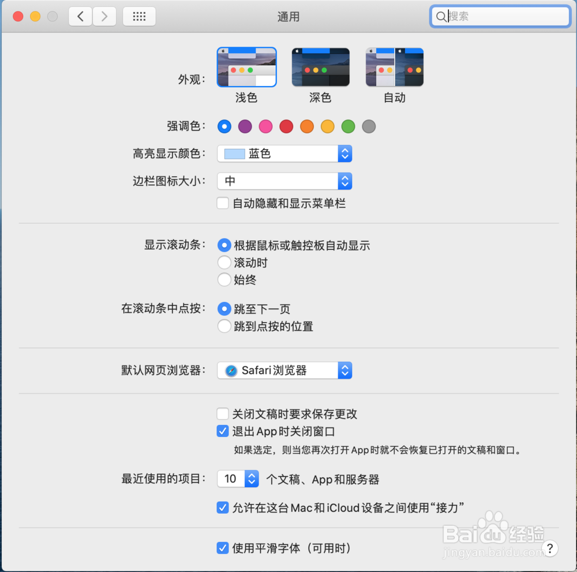The image size is (577, 572).
Task: Choose purple accent color
Action: 245,126
